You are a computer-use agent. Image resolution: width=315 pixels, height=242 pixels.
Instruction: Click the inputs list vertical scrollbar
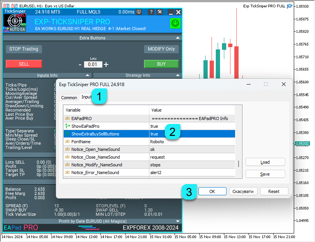pyautogui.click(x=239, y=164)
